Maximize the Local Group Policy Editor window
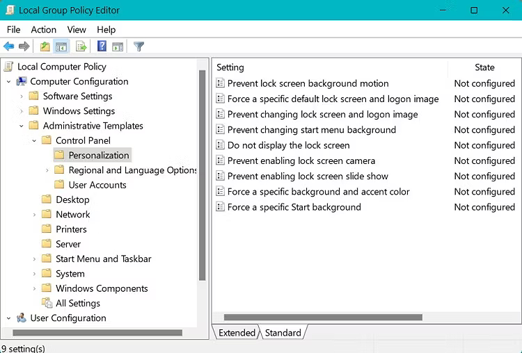The width and height of the screenshot is (522, 353). 474,10
